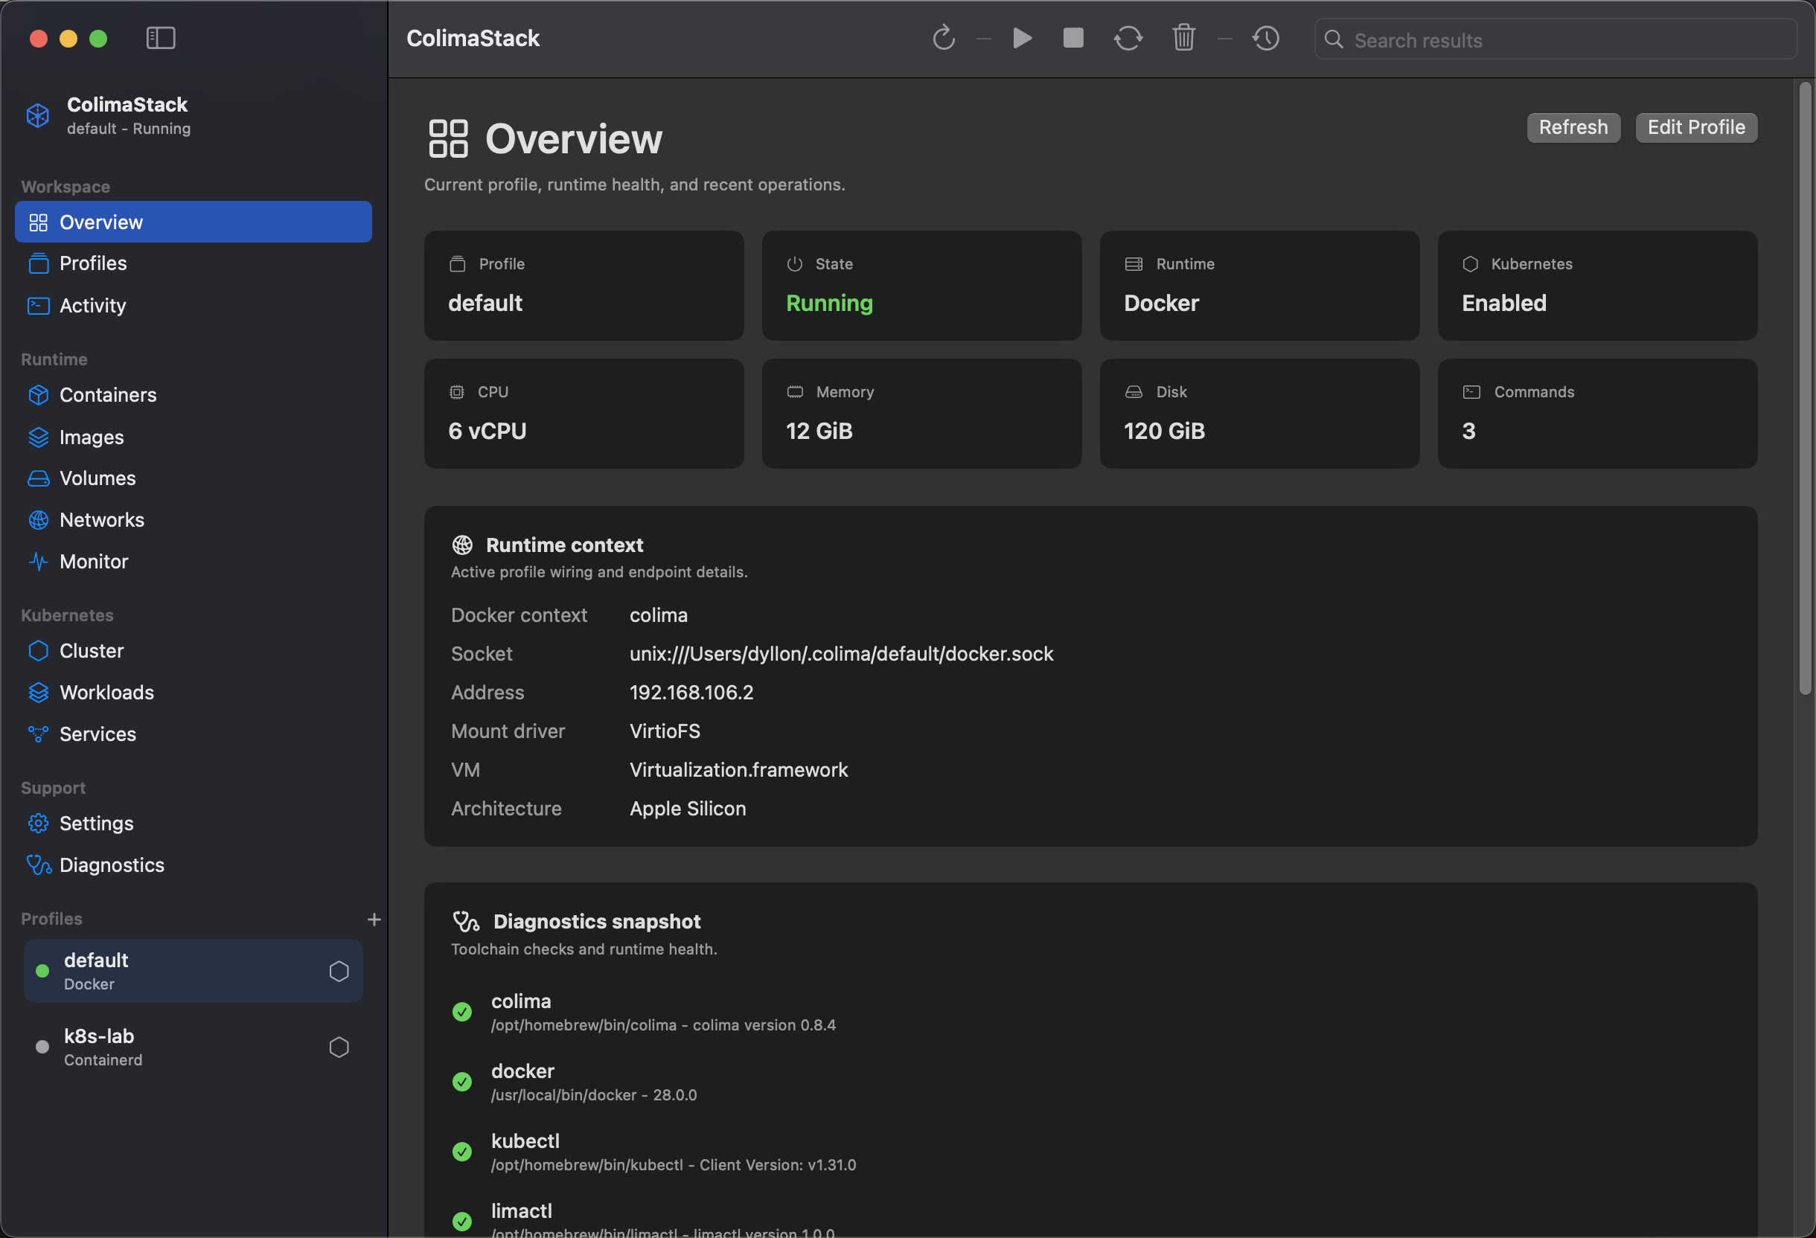Click the Runtime context globe icon
This screenshot has width=1816, height=1238.
[463, 545]
